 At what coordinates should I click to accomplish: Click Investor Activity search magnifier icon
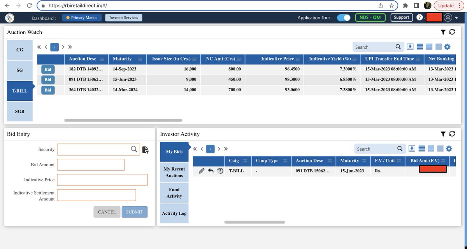click(x=400, y=149)
